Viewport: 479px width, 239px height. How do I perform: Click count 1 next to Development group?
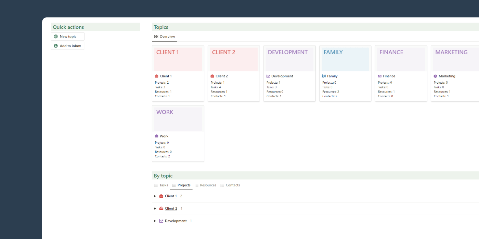tap(191, 221)
